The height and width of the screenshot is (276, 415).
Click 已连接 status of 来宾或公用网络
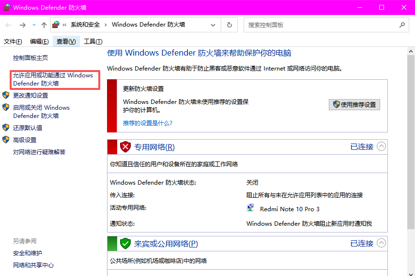pos(362,244)
